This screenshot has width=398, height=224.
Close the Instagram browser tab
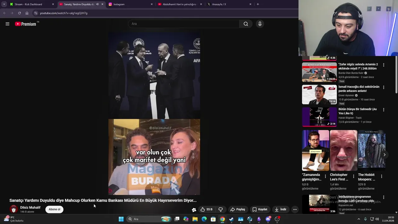pos(152,4)
